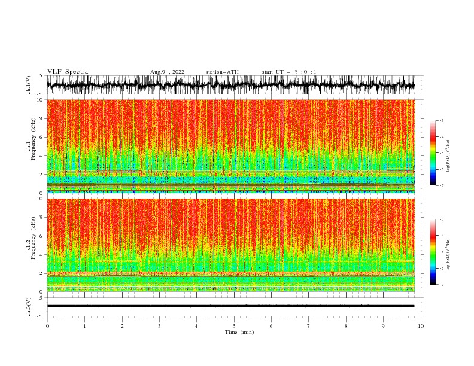Click the ch.3 flat voltage trace
Viewport: 474px width, 366px height.
(x=230, y=306)
